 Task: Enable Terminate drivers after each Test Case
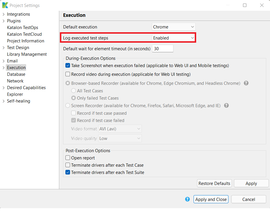68,165
